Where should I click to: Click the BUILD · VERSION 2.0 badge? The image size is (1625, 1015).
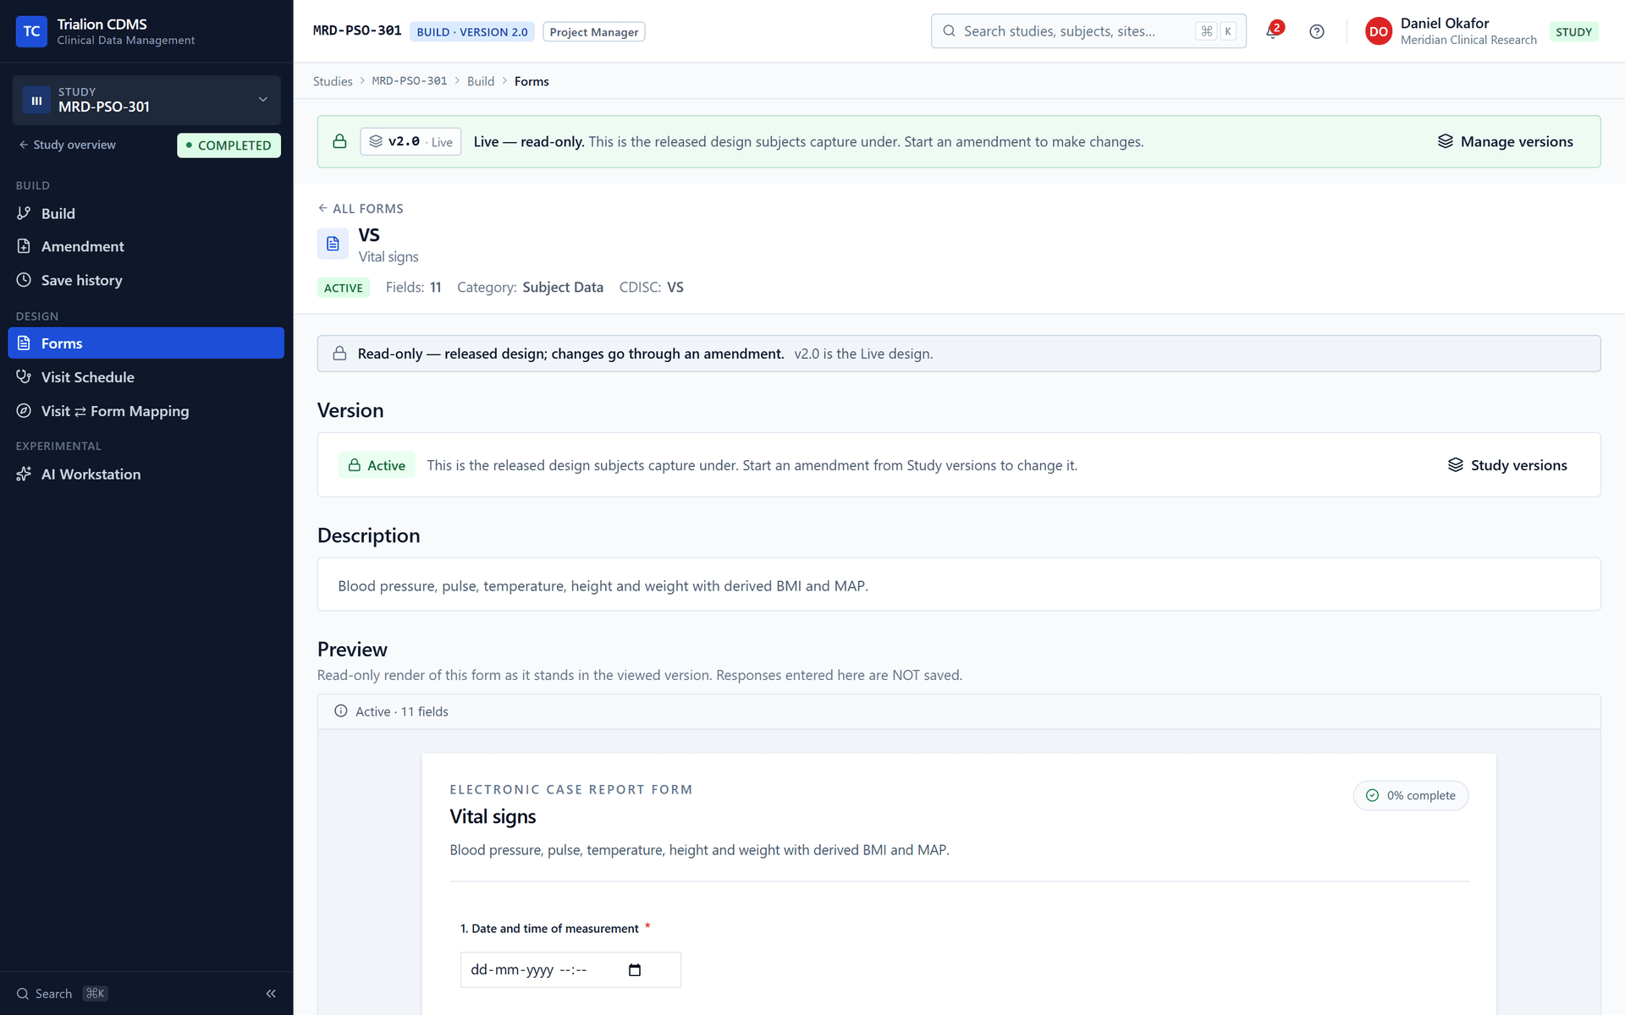pyautogui.click(x=472, y=31)
